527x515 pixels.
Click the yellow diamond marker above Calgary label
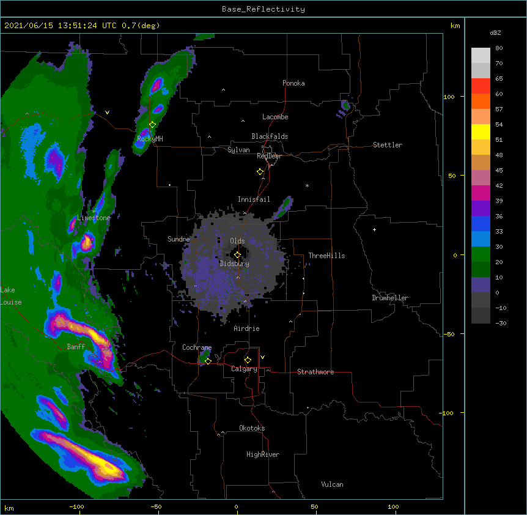click(248, 360)
